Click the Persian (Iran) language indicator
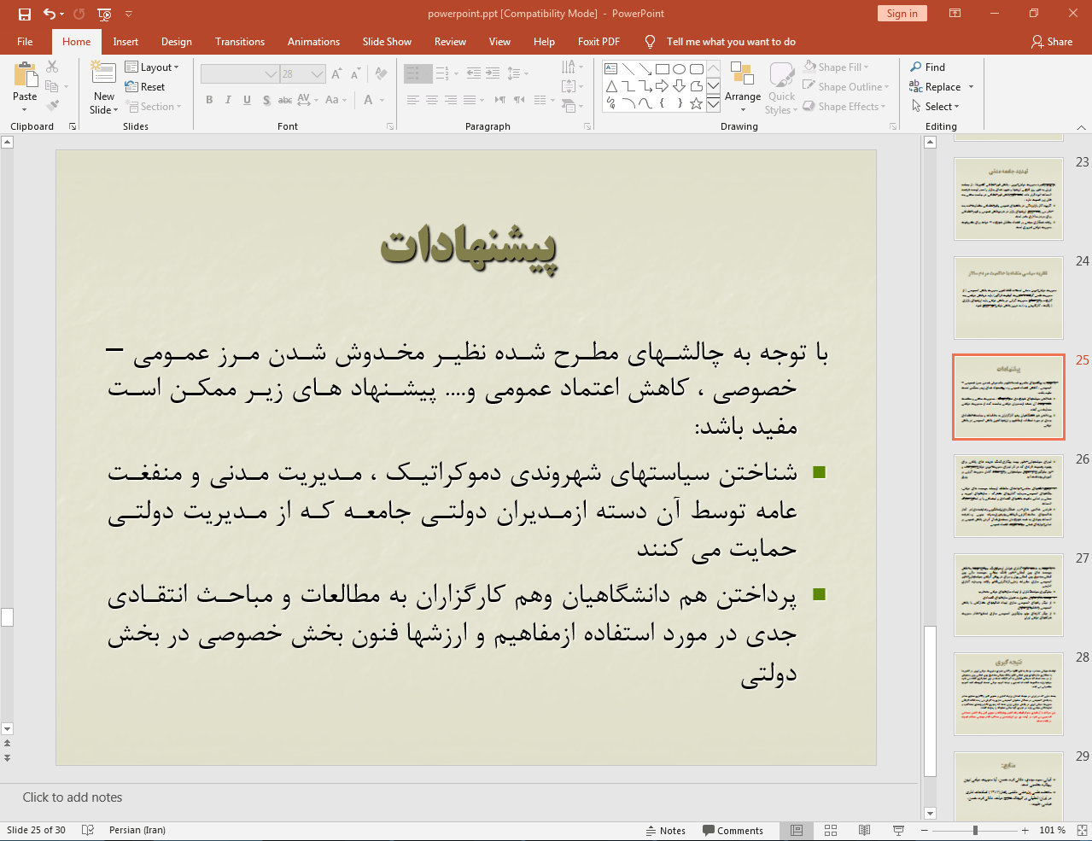 click(x=137, y=831)
